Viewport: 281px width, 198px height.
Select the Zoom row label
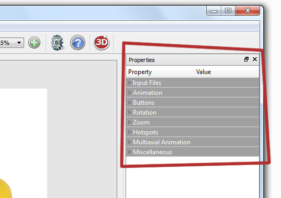click(x=141, y=122)
